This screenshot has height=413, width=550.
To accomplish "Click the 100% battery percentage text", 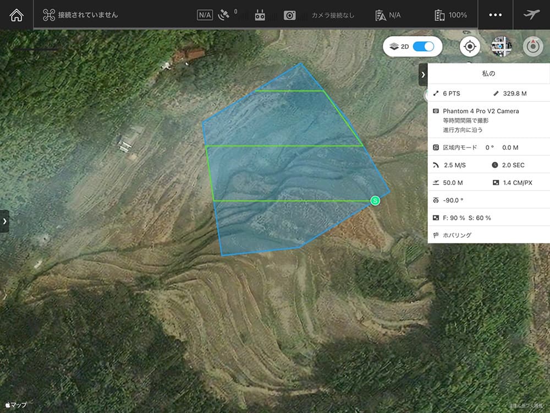I will pos(458,15).
